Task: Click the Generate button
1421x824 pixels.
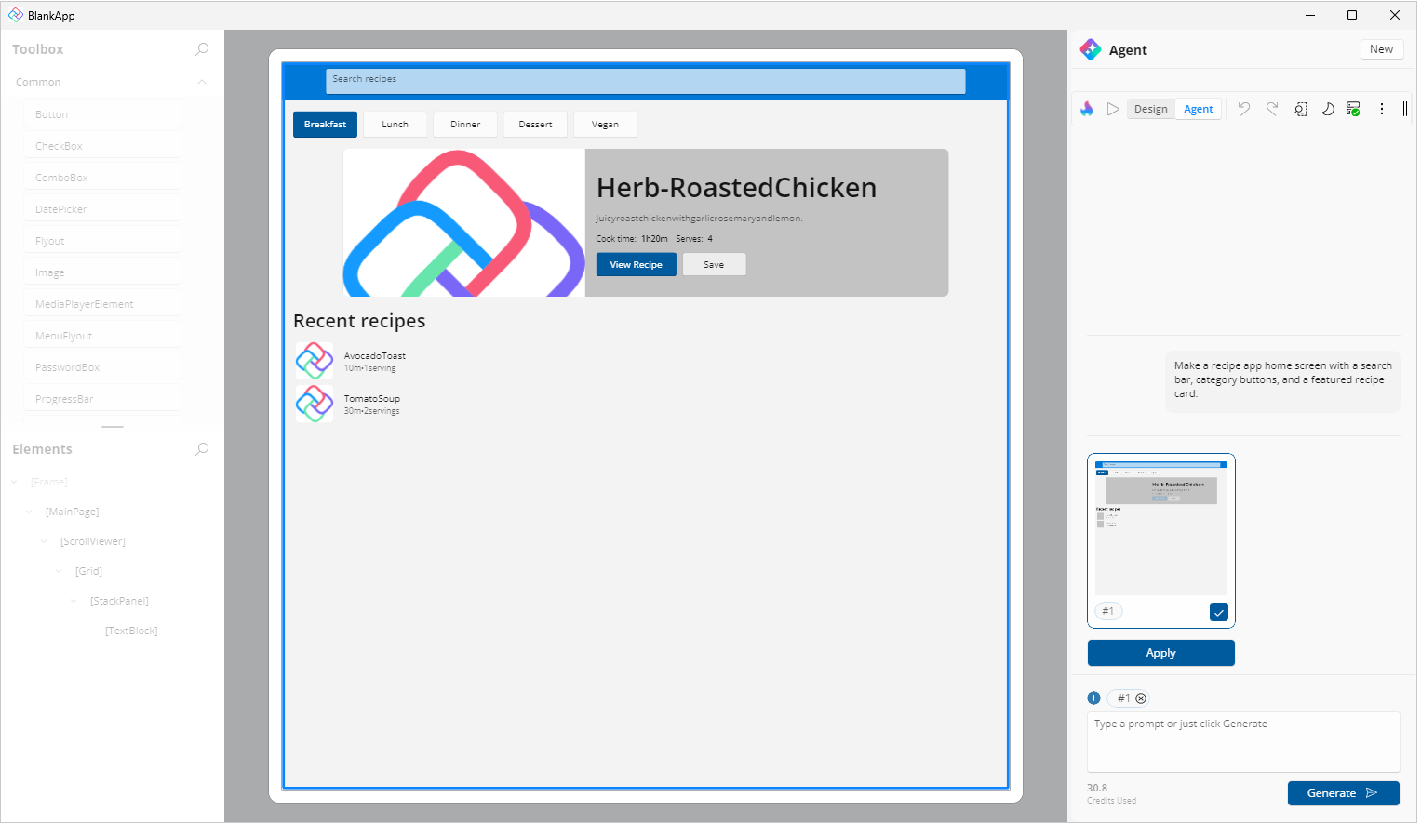Action: [x=1343, y=793]
